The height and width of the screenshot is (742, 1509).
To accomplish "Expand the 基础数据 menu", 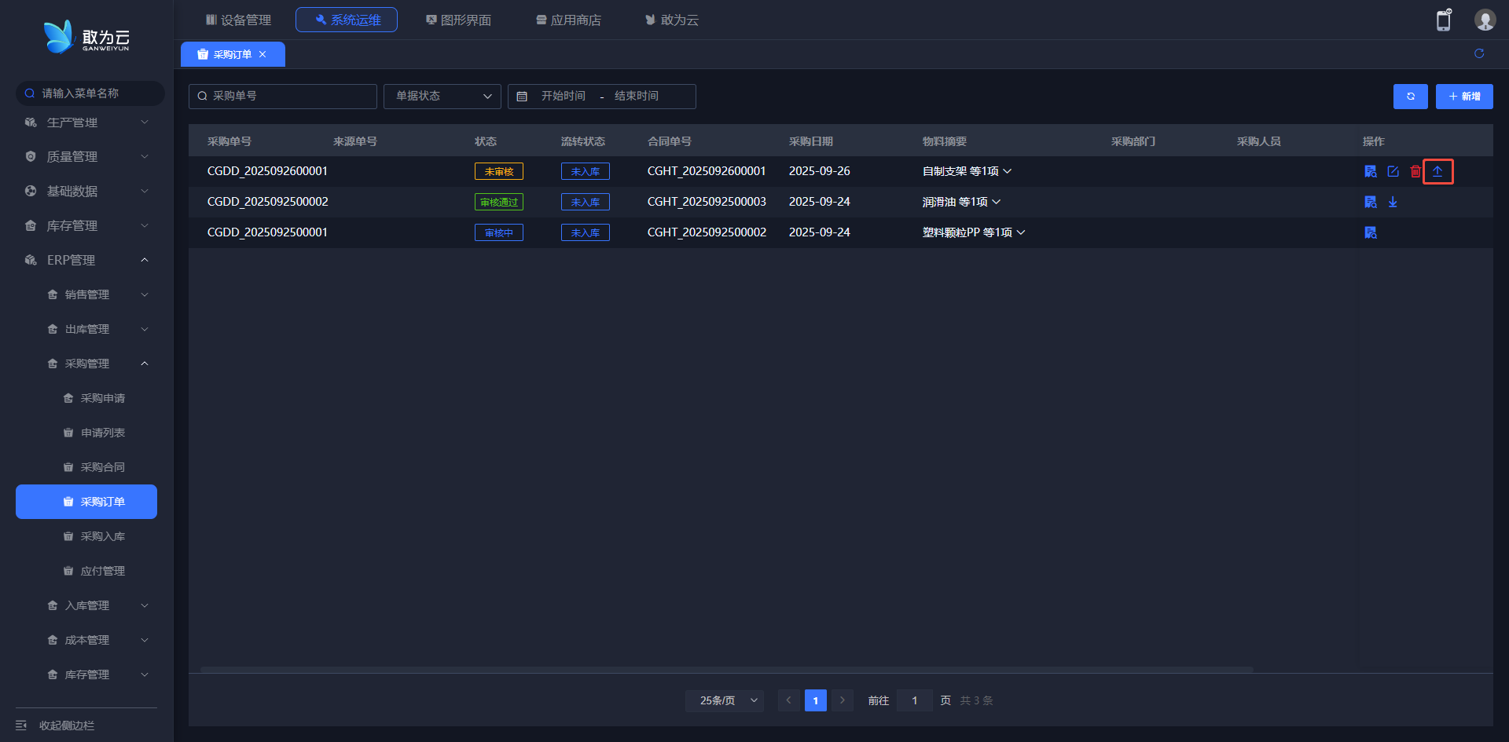I will click(86, 192).
